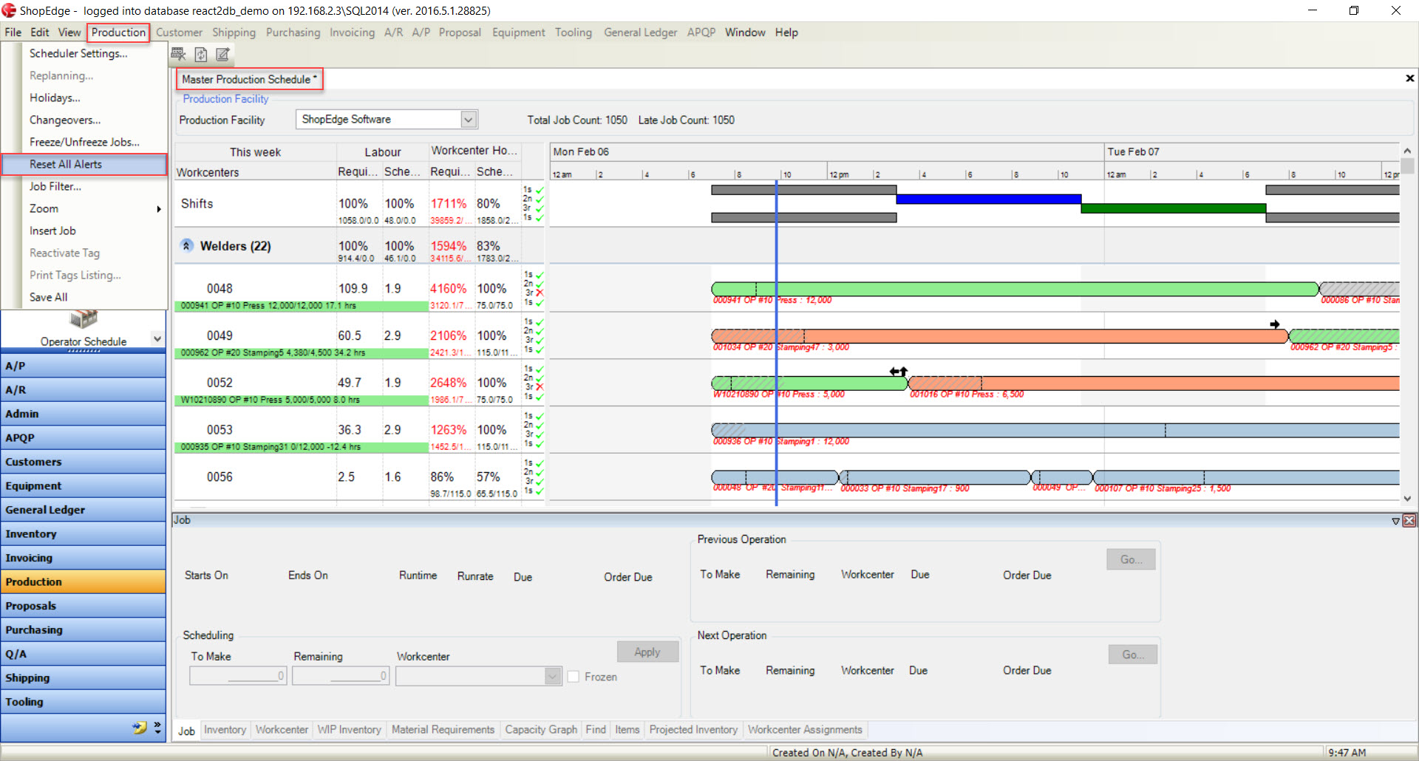Select job bar 000033 on workcenter 0056
This screenshot has width=1419, height=761.
(x=935, y=477)
